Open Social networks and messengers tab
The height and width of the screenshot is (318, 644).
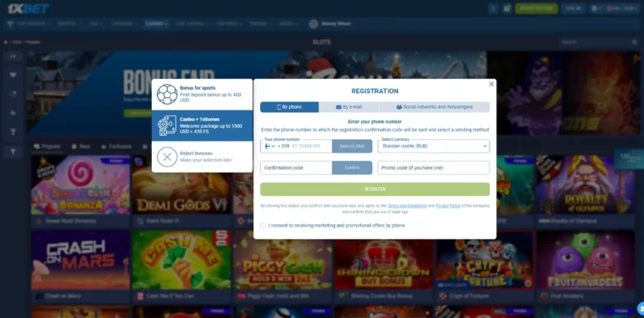click(x=434, y=107)
